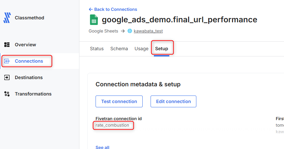Switch to the Status tab

97,49
